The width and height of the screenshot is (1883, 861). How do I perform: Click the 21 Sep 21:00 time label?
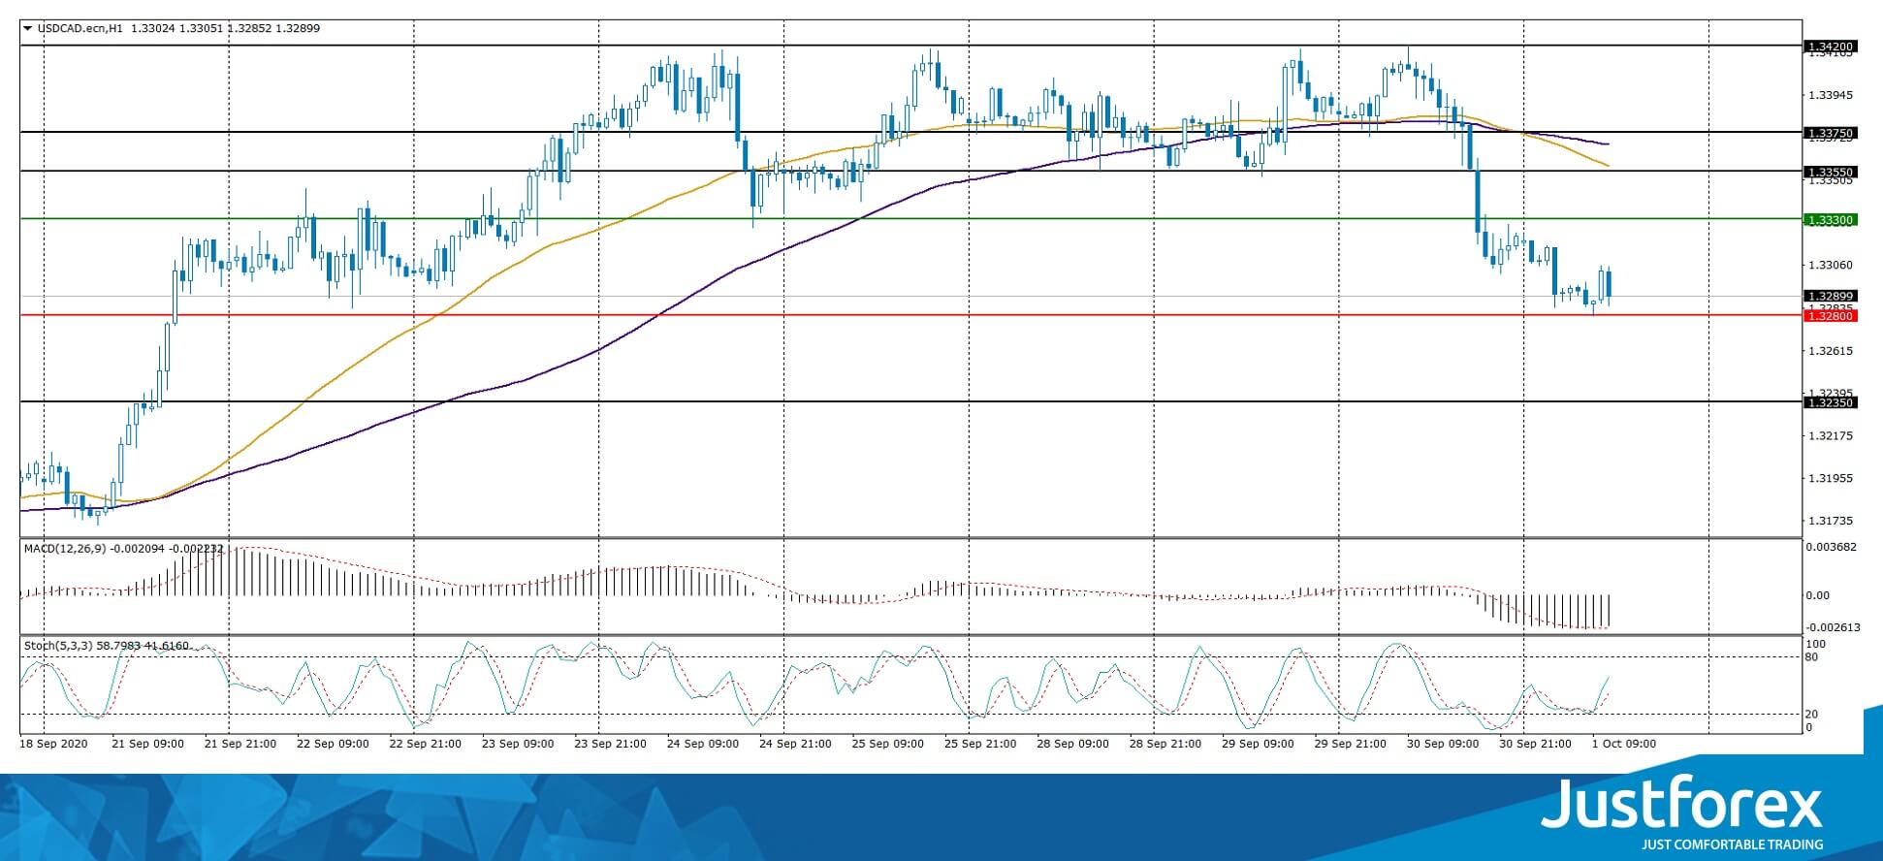240,744
